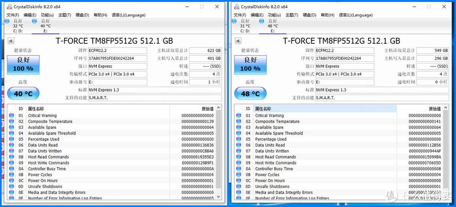Click the 401 GB host writes field

[x=205, y=58]
